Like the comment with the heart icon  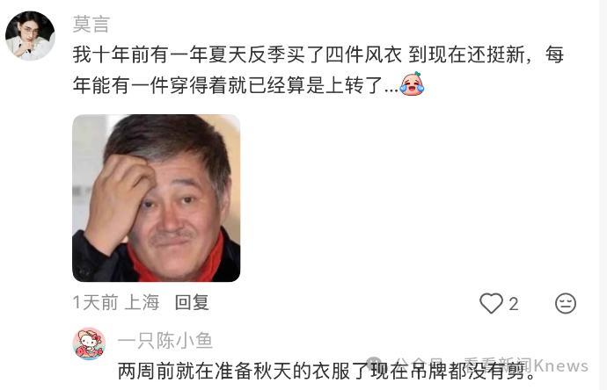pyautogui.click(x=491, y=303)
